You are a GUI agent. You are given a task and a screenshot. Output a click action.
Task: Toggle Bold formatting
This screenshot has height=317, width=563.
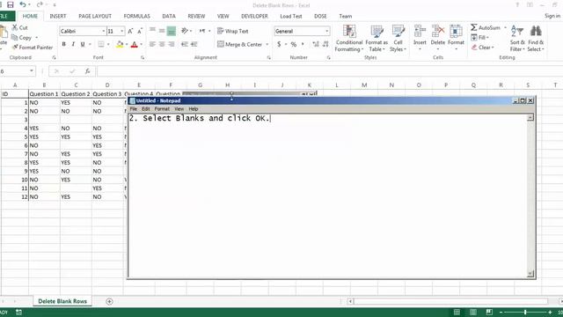[x=64, y=44]
